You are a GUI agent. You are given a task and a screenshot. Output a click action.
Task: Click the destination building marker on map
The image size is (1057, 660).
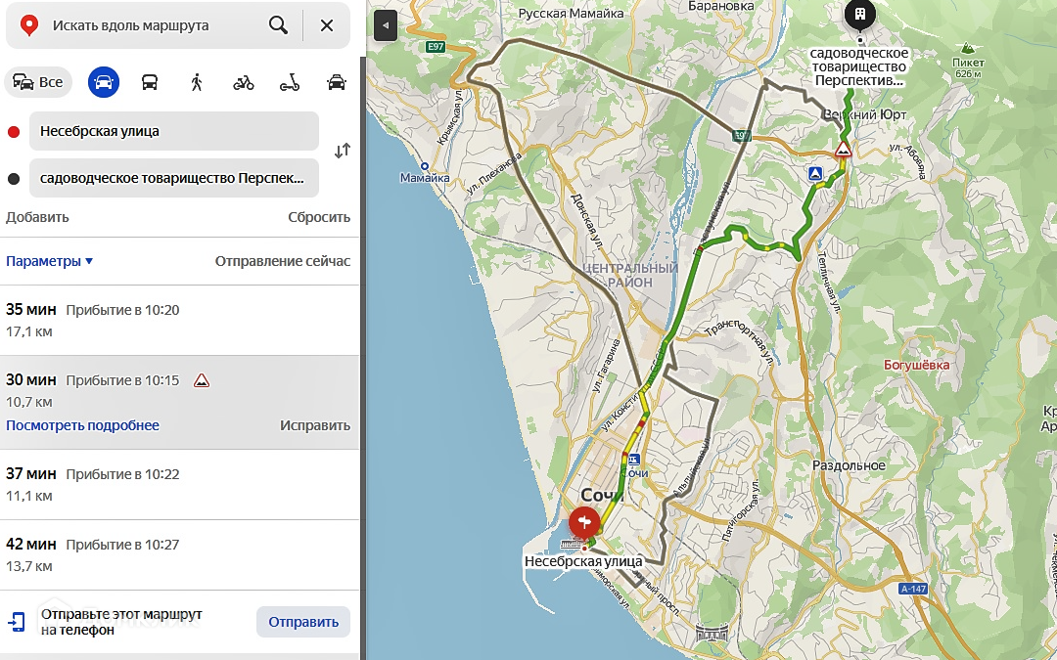859,14
